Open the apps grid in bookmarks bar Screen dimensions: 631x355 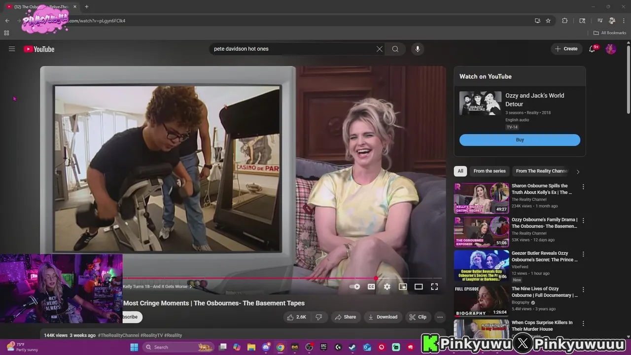pyautogui.click(x=6, y=33)
